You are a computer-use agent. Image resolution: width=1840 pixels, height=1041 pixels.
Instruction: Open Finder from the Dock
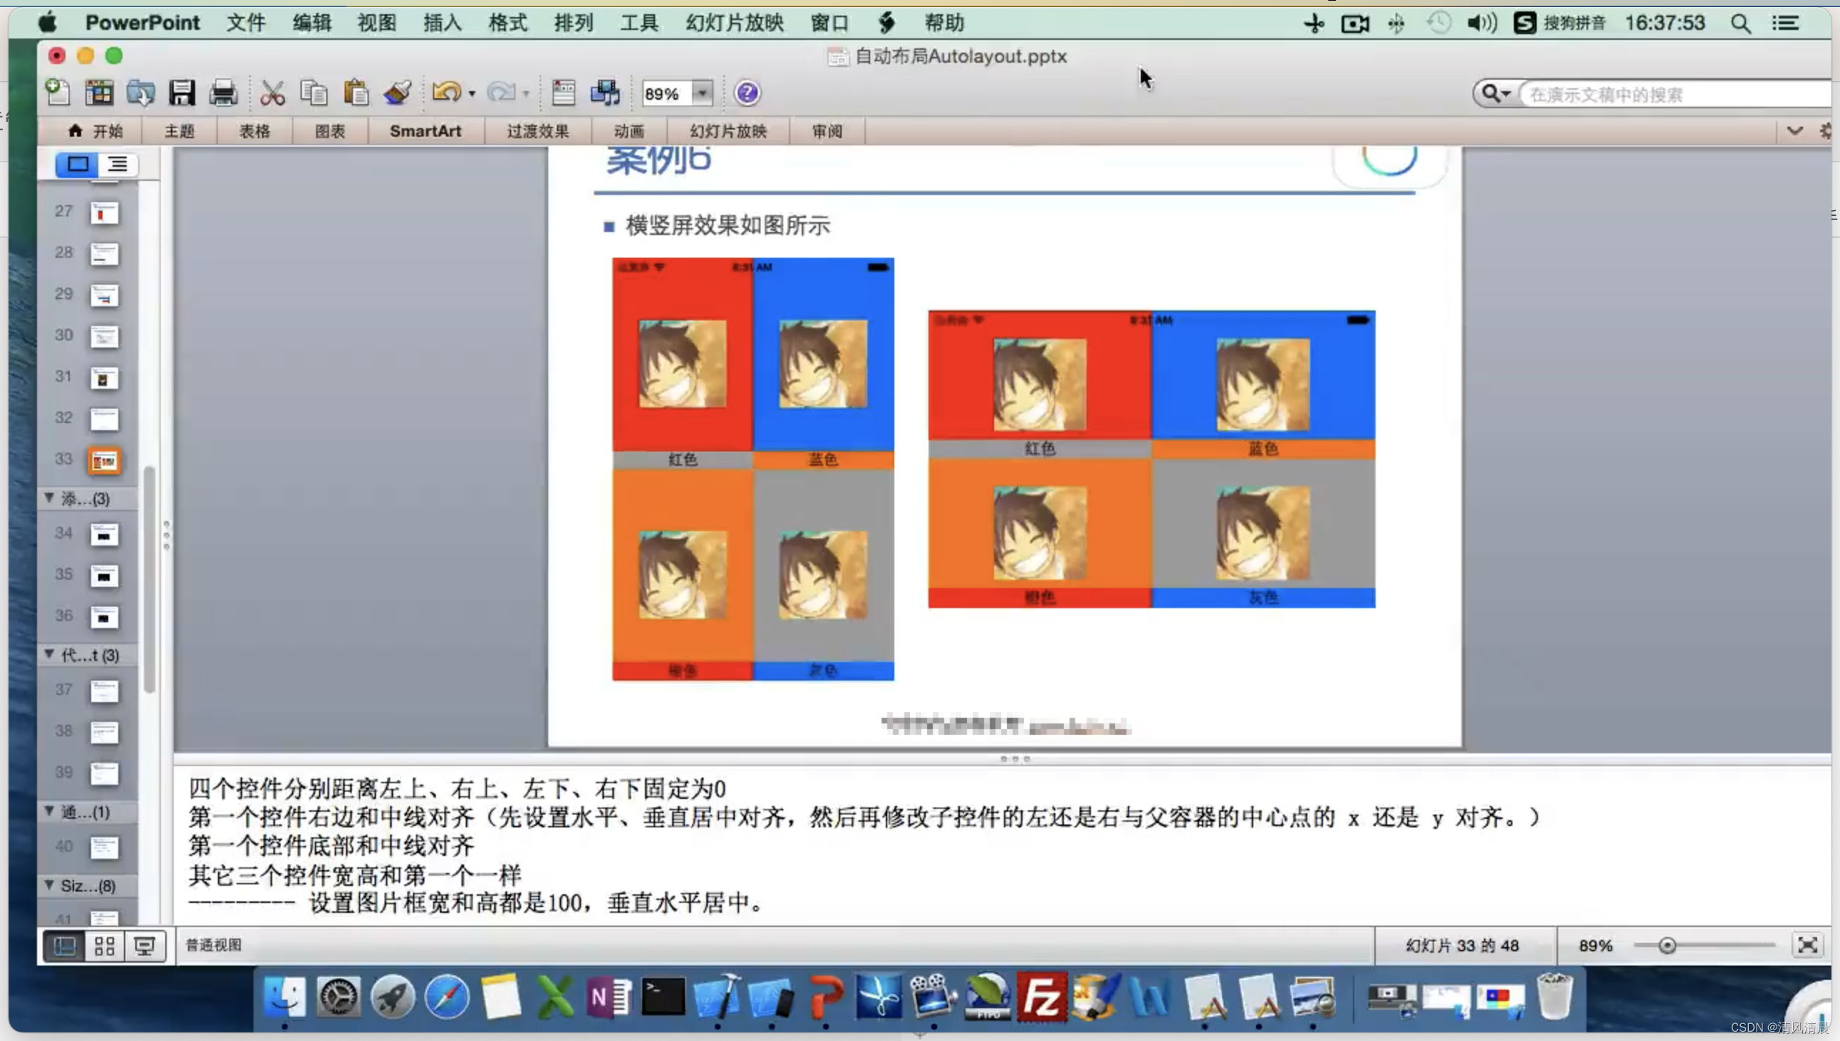(x=285, y=997)
